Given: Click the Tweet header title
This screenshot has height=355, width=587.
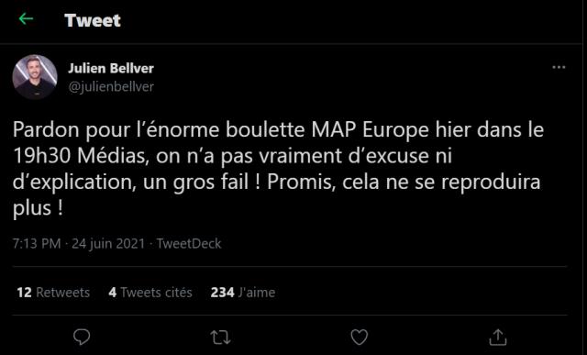Looking at the screenshot, I should click(93, 20).
